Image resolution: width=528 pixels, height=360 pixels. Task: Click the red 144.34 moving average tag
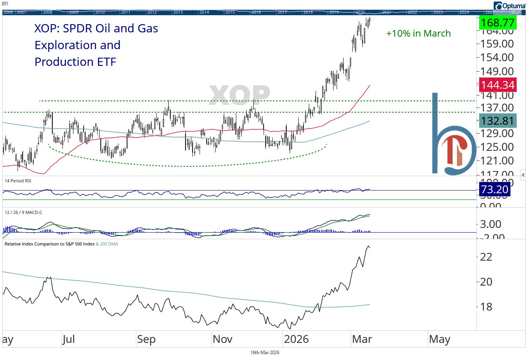[x=498, y=85]
